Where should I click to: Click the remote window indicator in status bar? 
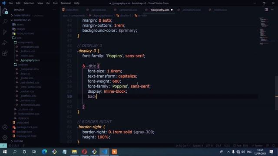click(3, 146)
